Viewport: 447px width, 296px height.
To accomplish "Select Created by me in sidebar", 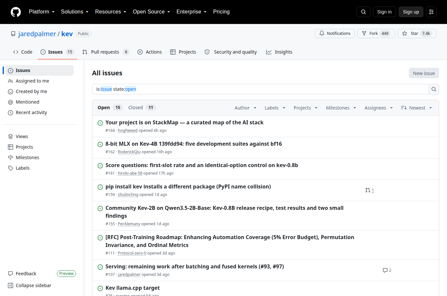I will point(39,91).
